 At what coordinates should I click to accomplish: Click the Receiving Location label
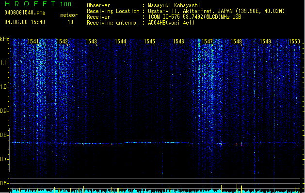point(113,11)
